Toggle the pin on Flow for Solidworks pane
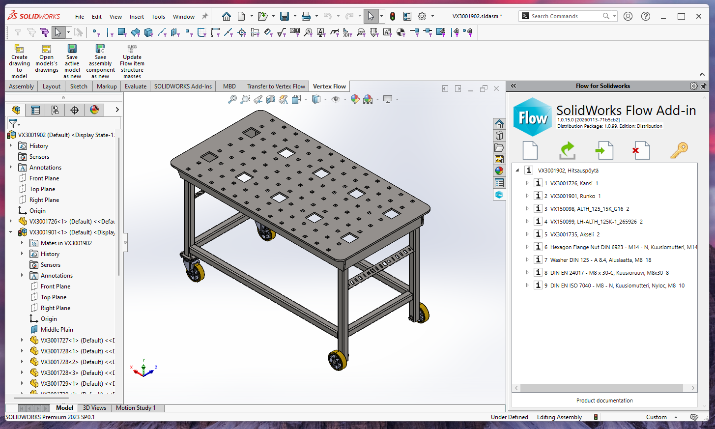715x429 pixels. [704, 86]
